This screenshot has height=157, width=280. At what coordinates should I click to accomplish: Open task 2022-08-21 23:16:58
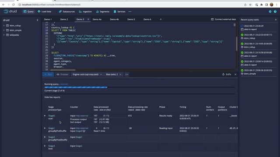point(258,54)
